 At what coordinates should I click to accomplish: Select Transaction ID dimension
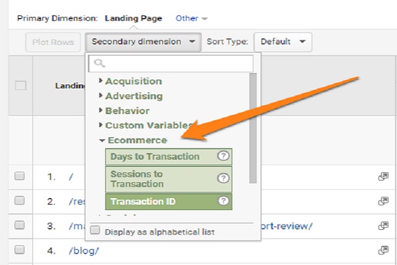point(169,201)
